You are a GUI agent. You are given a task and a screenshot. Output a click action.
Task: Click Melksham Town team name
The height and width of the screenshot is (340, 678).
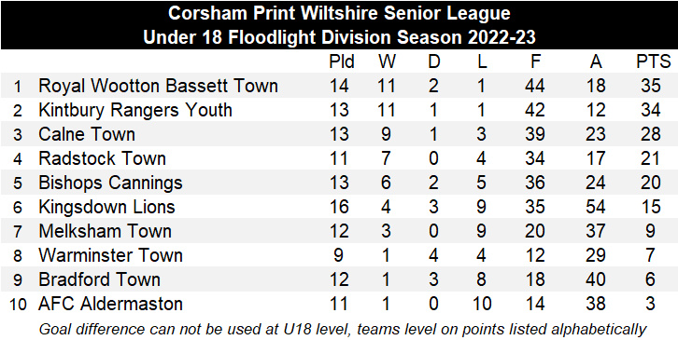(105, 231)
